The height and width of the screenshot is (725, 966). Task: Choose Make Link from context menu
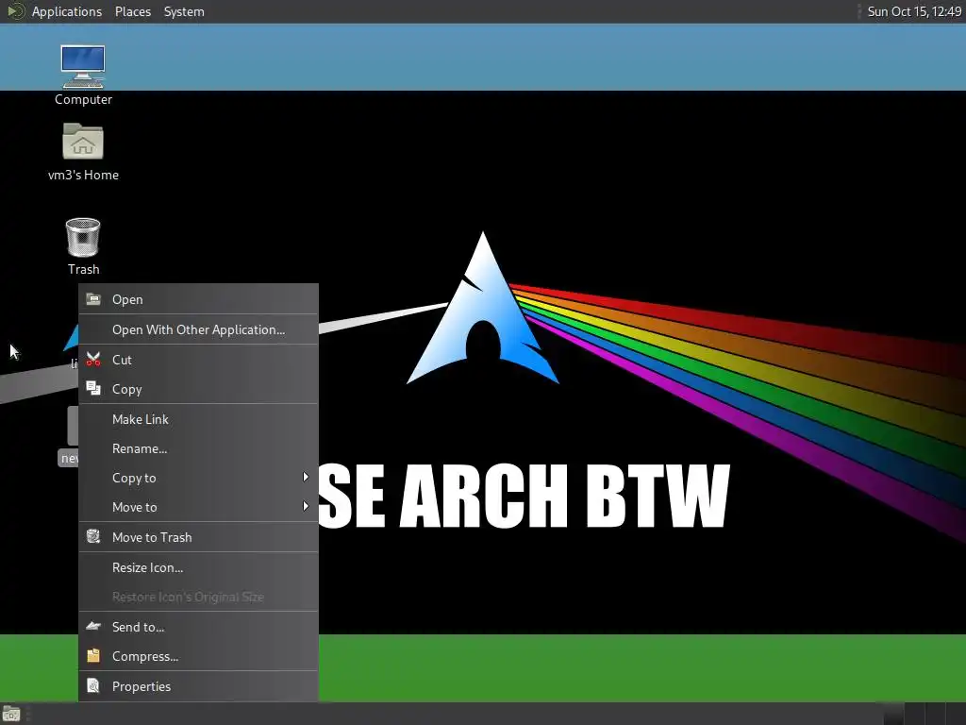[x=198, y=419]
